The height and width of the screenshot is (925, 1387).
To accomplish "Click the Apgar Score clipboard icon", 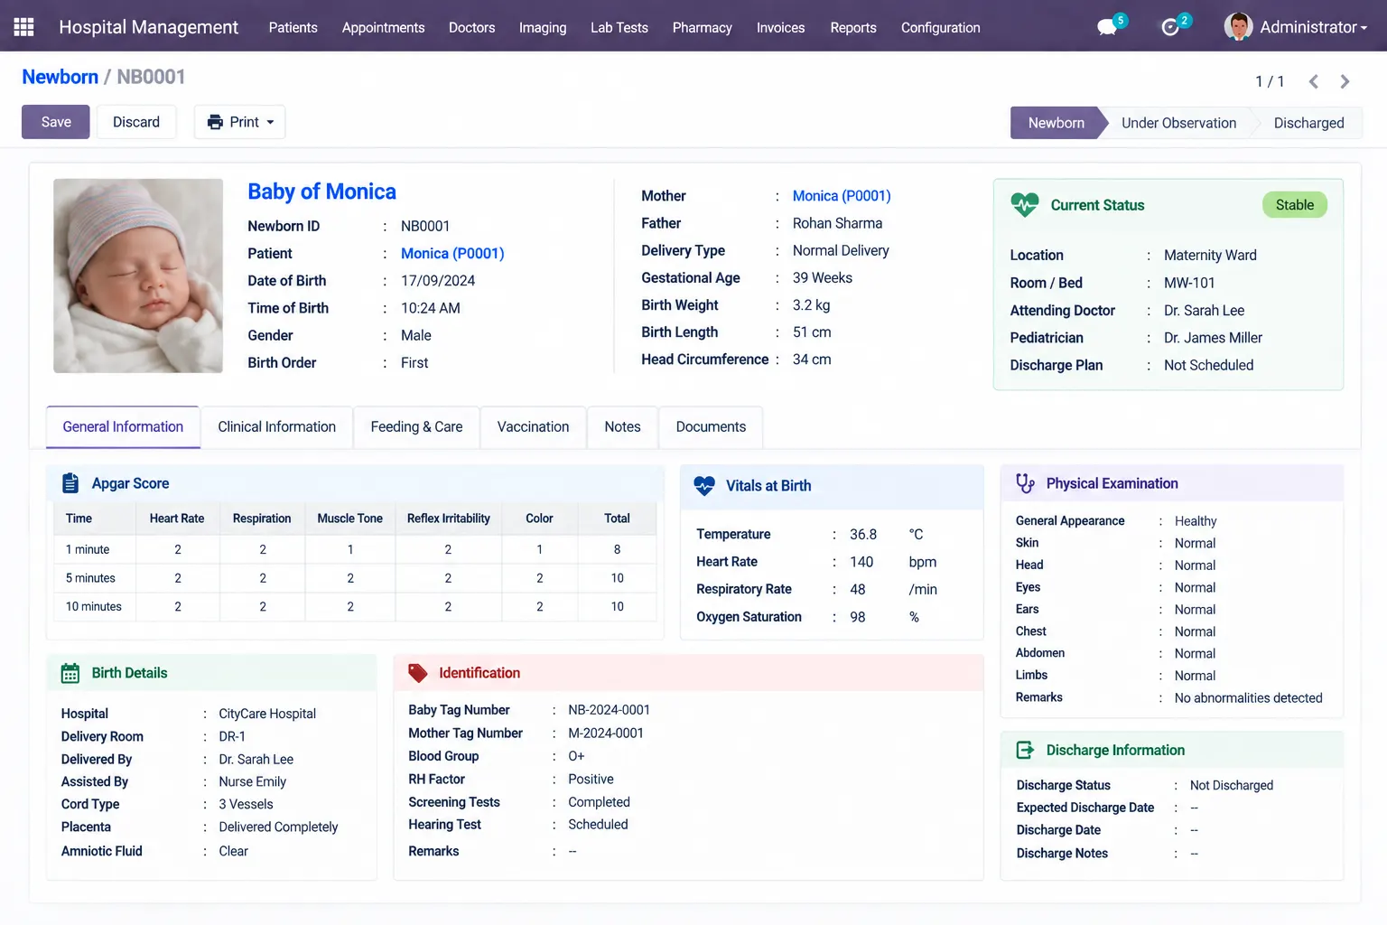I will [x=70, y=483].
